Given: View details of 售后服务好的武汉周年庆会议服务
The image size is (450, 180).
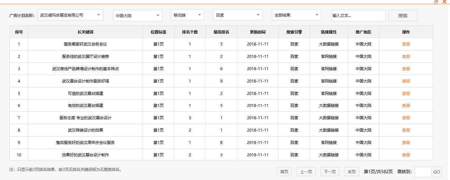Looking at the screenshot, I should (x=406, y=143).
